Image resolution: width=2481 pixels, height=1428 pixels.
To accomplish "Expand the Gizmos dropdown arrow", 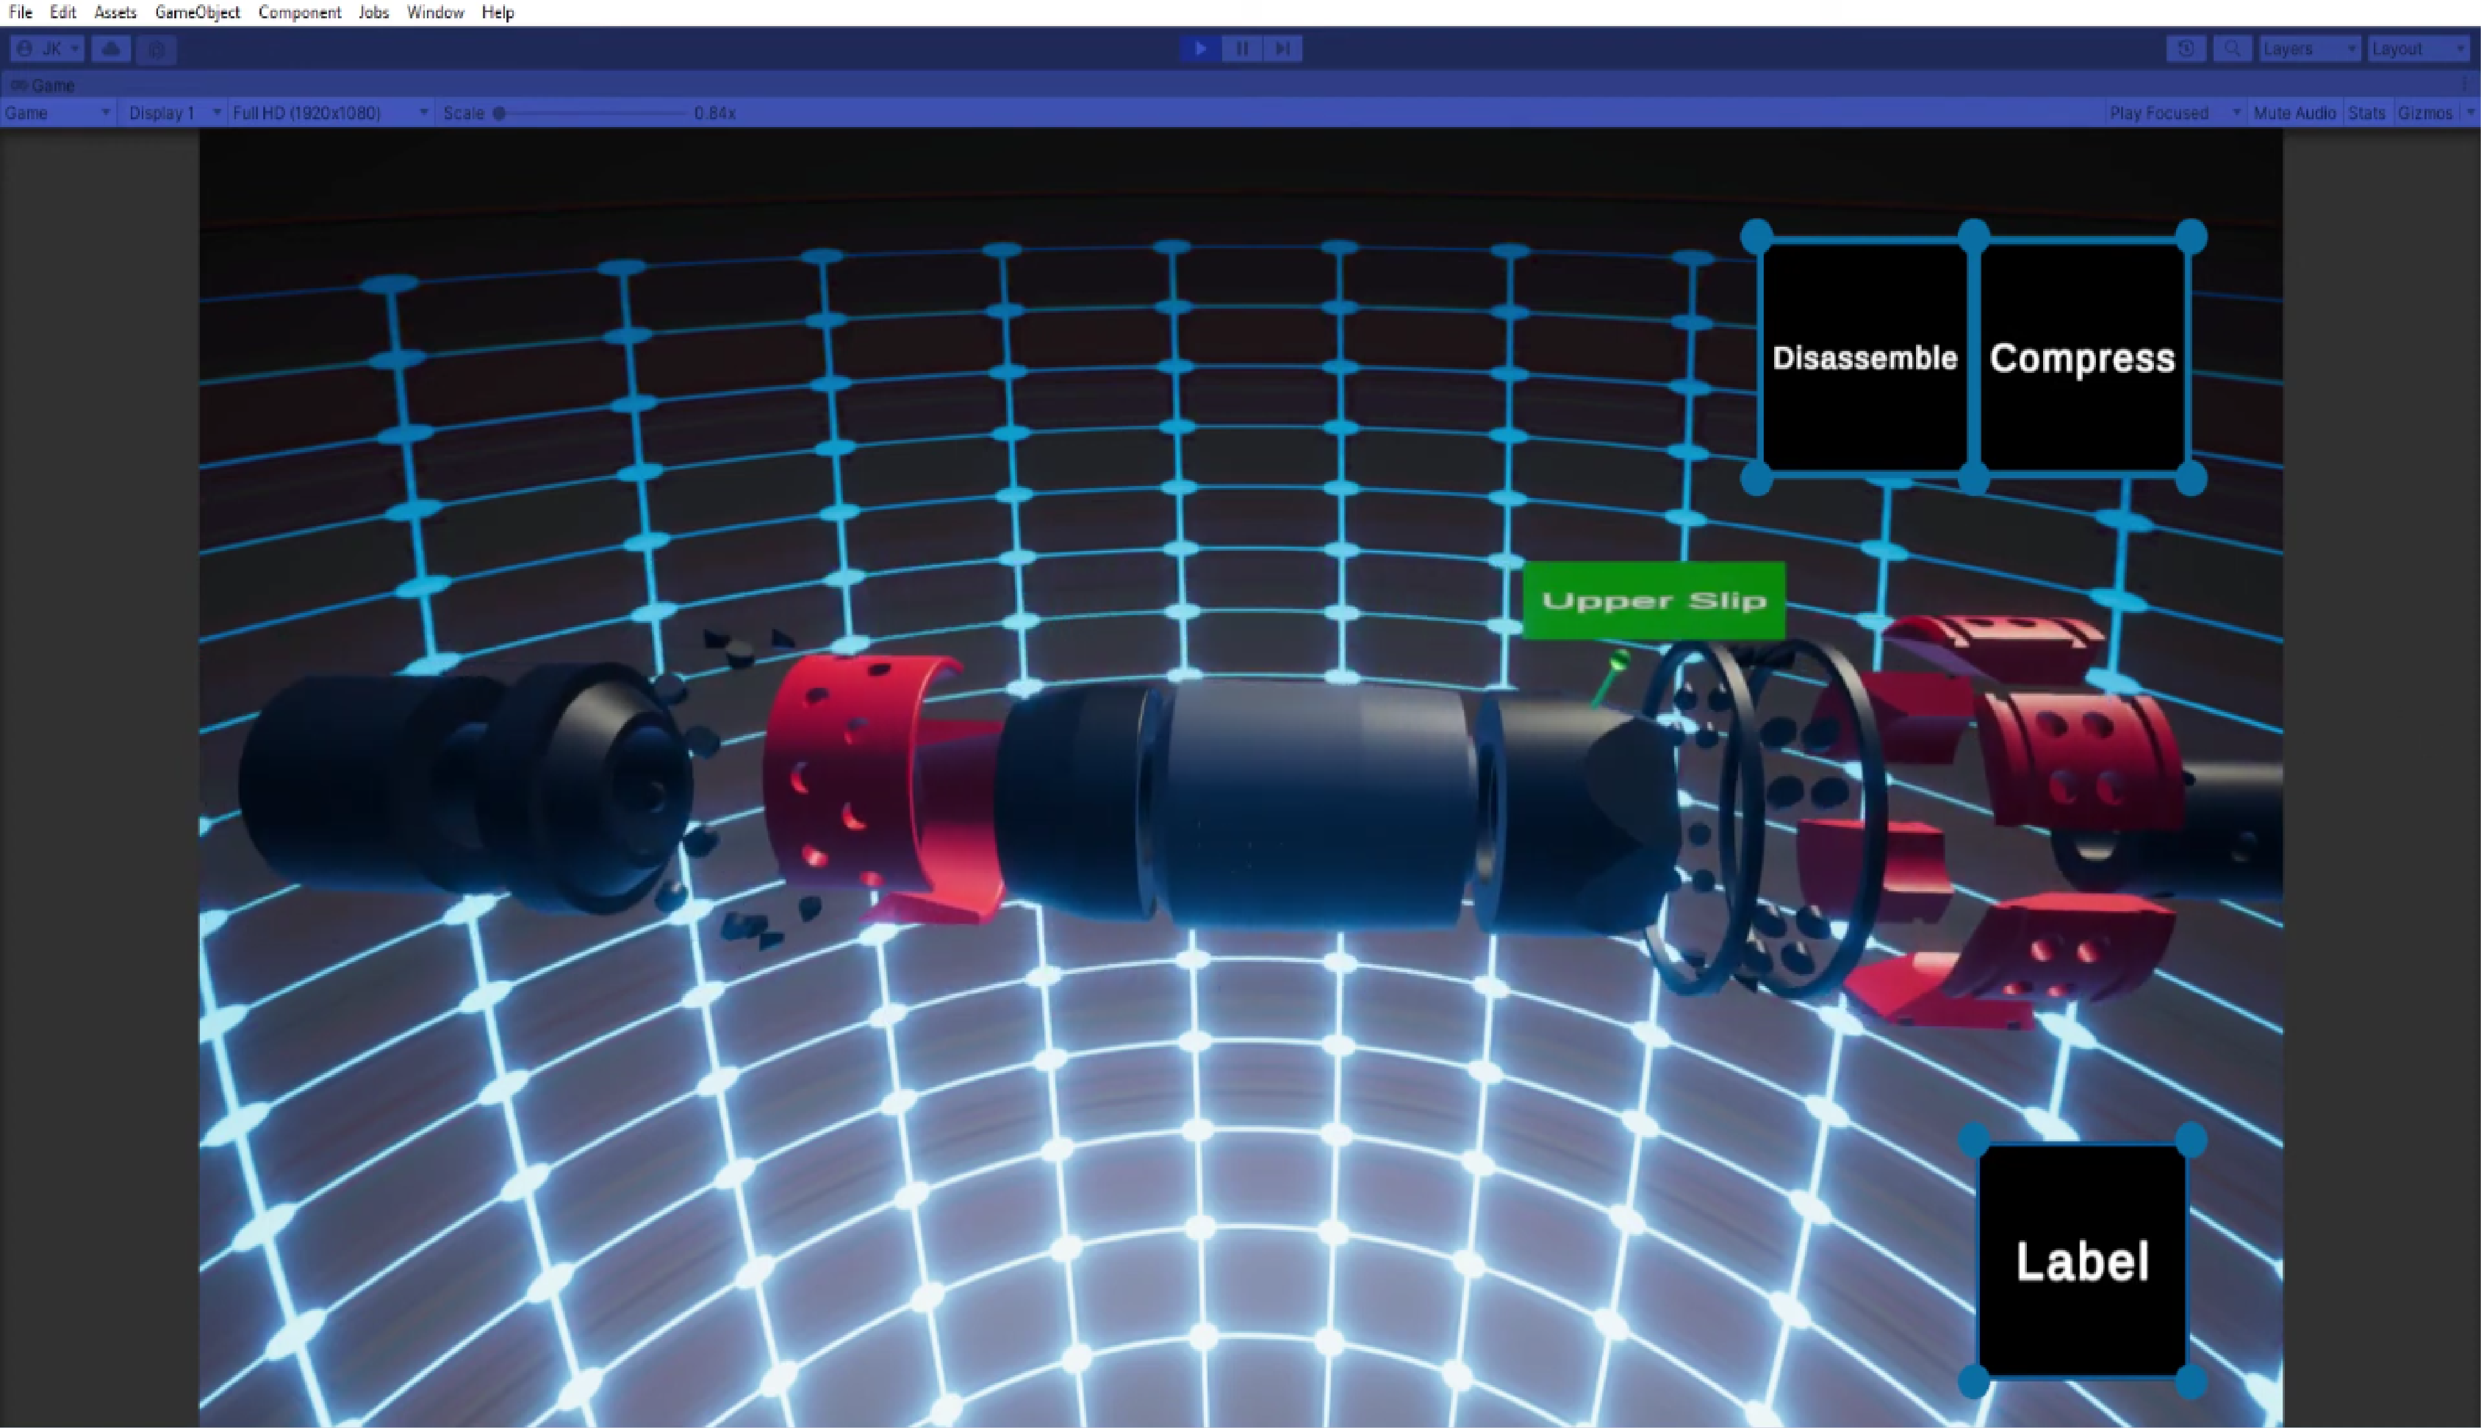I will [2470, 113].
